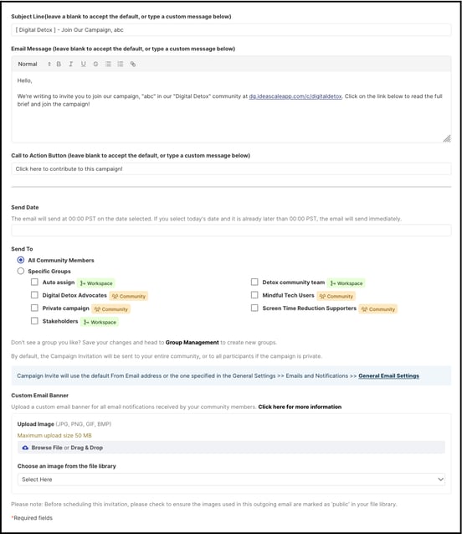
Task: Toggle bold formatting in email editor
Action: pos(59,64)
